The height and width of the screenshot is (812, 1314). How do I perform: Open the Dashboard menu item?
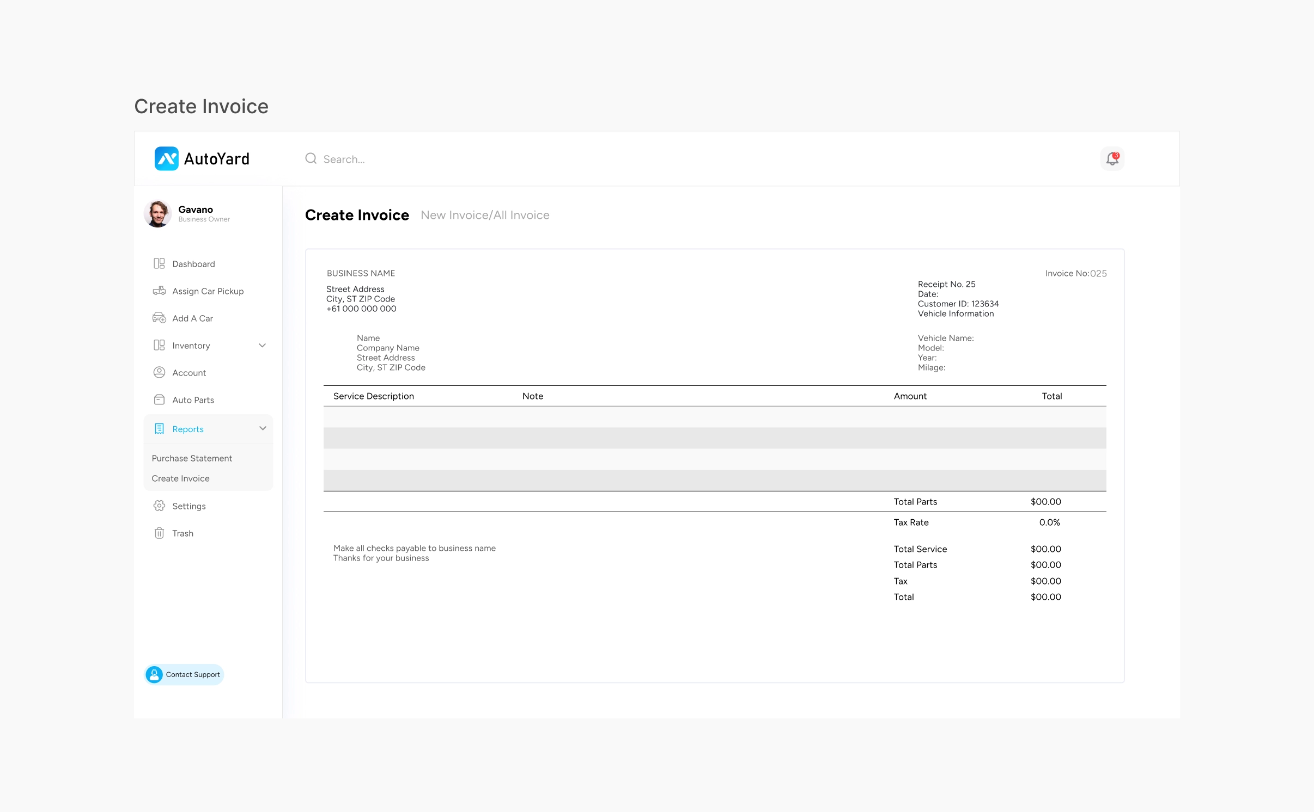coord(193,264)
